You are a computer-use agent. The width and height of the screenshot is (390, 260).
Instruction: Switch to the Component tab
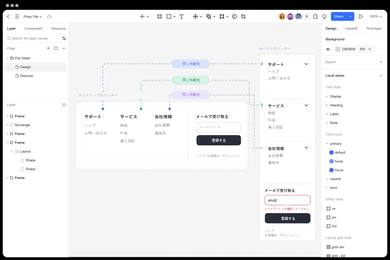[x=34, y=28]
